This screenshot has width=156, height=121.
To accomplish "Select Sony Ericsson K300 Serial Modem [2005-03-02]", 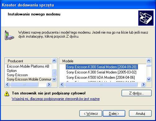I will click(x=101, y=72).
